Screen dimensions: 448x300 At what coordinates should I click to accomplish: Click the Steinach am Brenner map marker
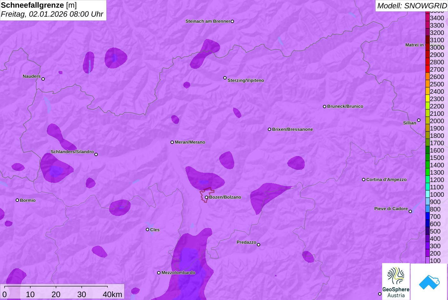point(232,21)
